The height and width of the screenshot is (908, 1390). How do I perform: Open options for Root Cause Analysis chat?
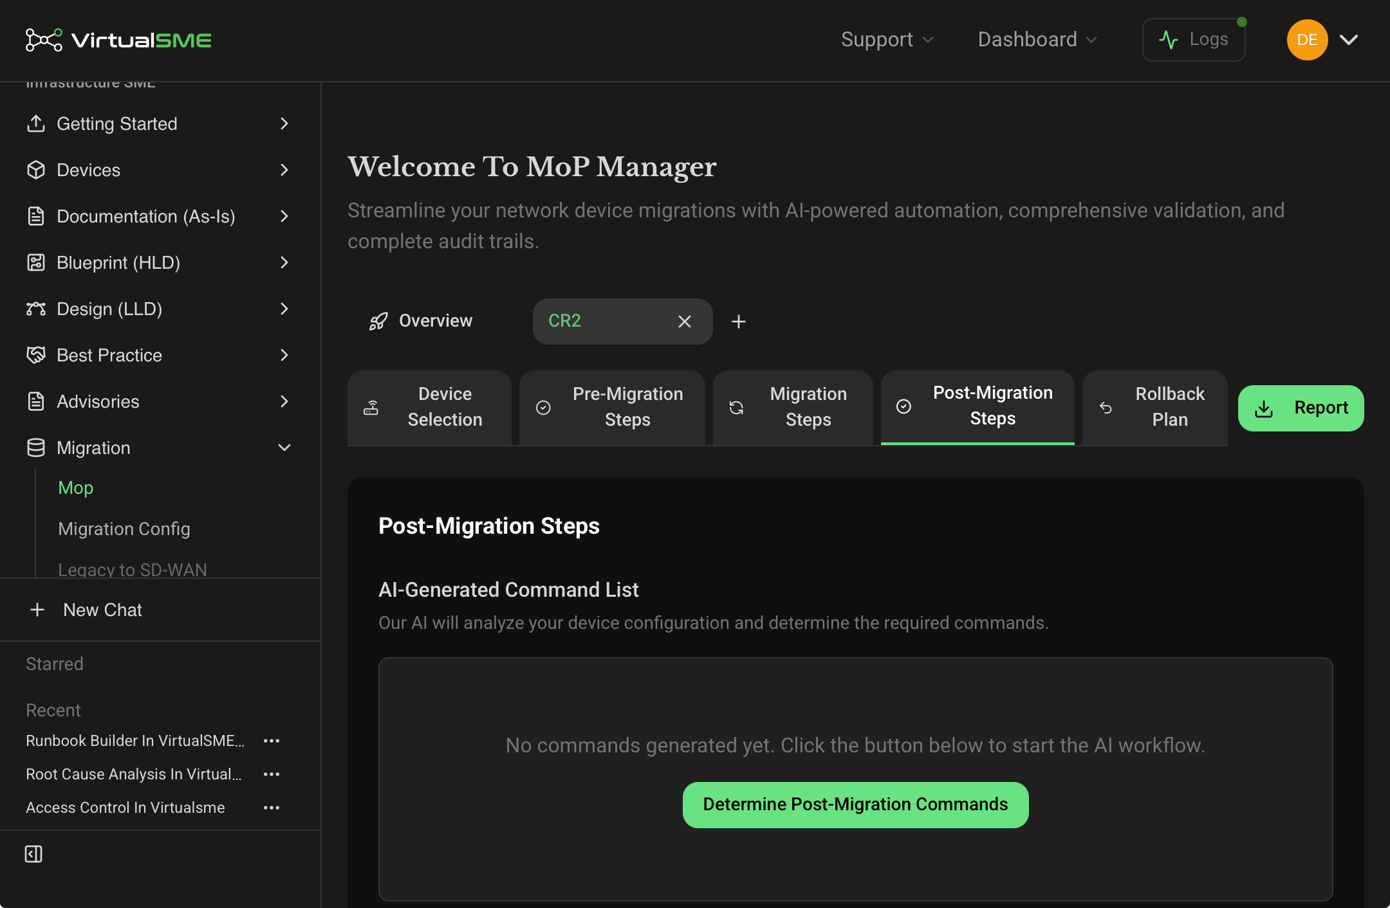[x=272, y=774]
